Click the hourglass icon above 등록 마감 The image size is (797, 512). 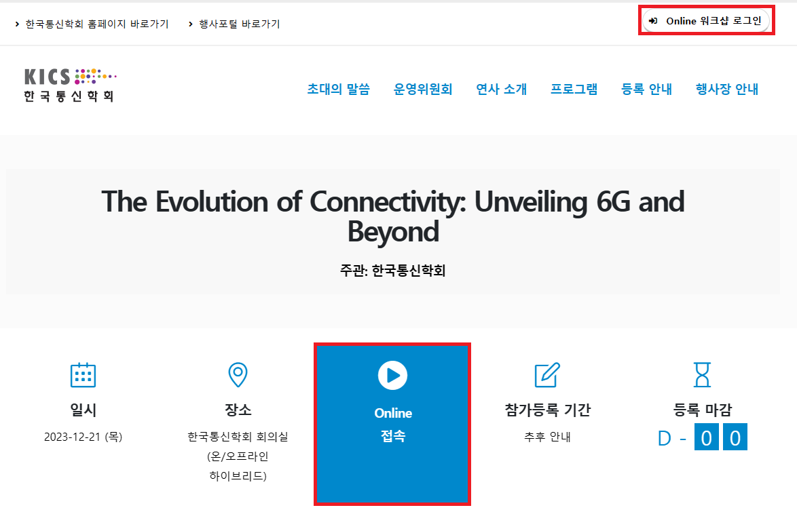702,375
